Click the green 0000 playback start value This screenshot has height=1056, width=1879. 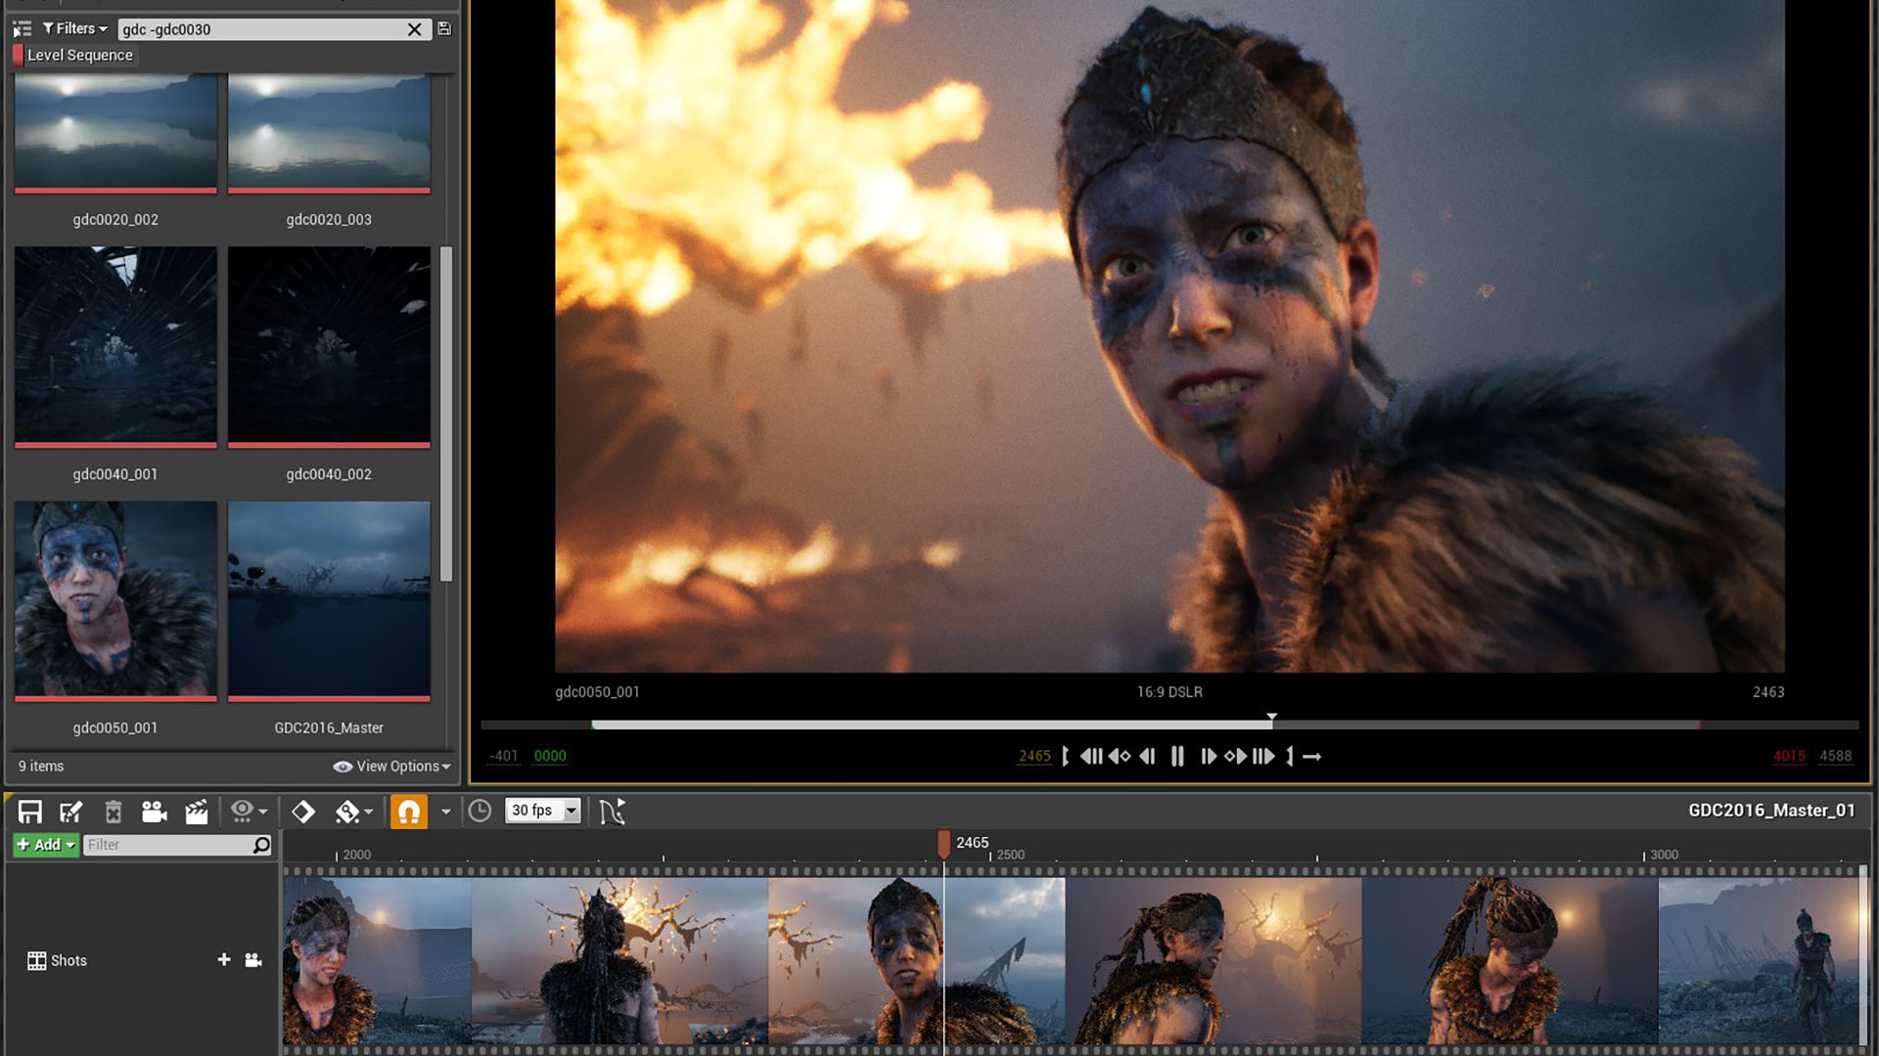pyautogui.click(x=550, y=756)
